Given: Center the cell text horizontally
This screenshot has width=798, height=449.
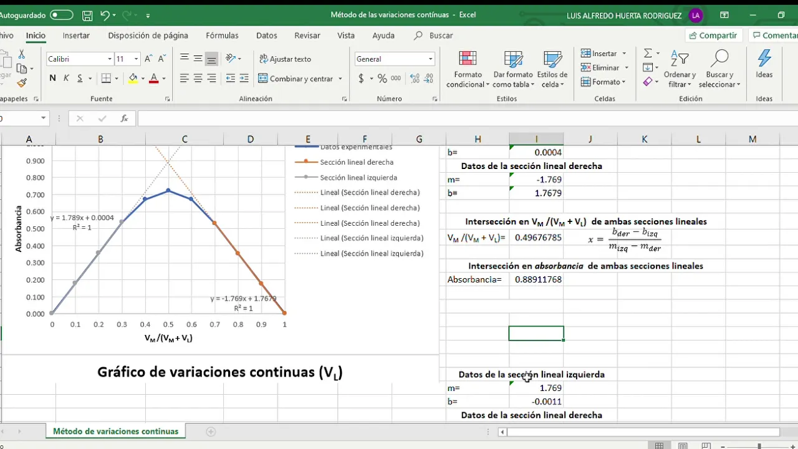Looking at the screenshot, I should coord(198,79).
